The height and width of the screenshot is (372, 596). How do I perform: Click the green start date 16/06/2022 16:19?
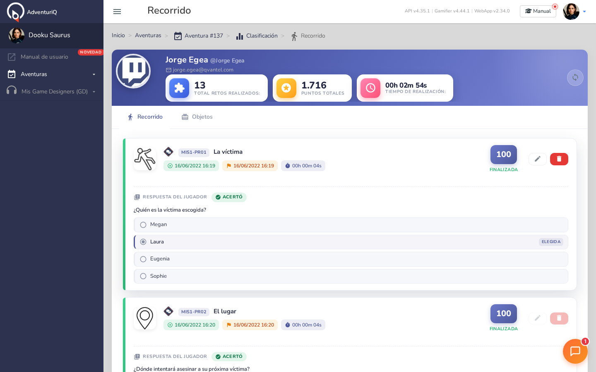(191, 166)
